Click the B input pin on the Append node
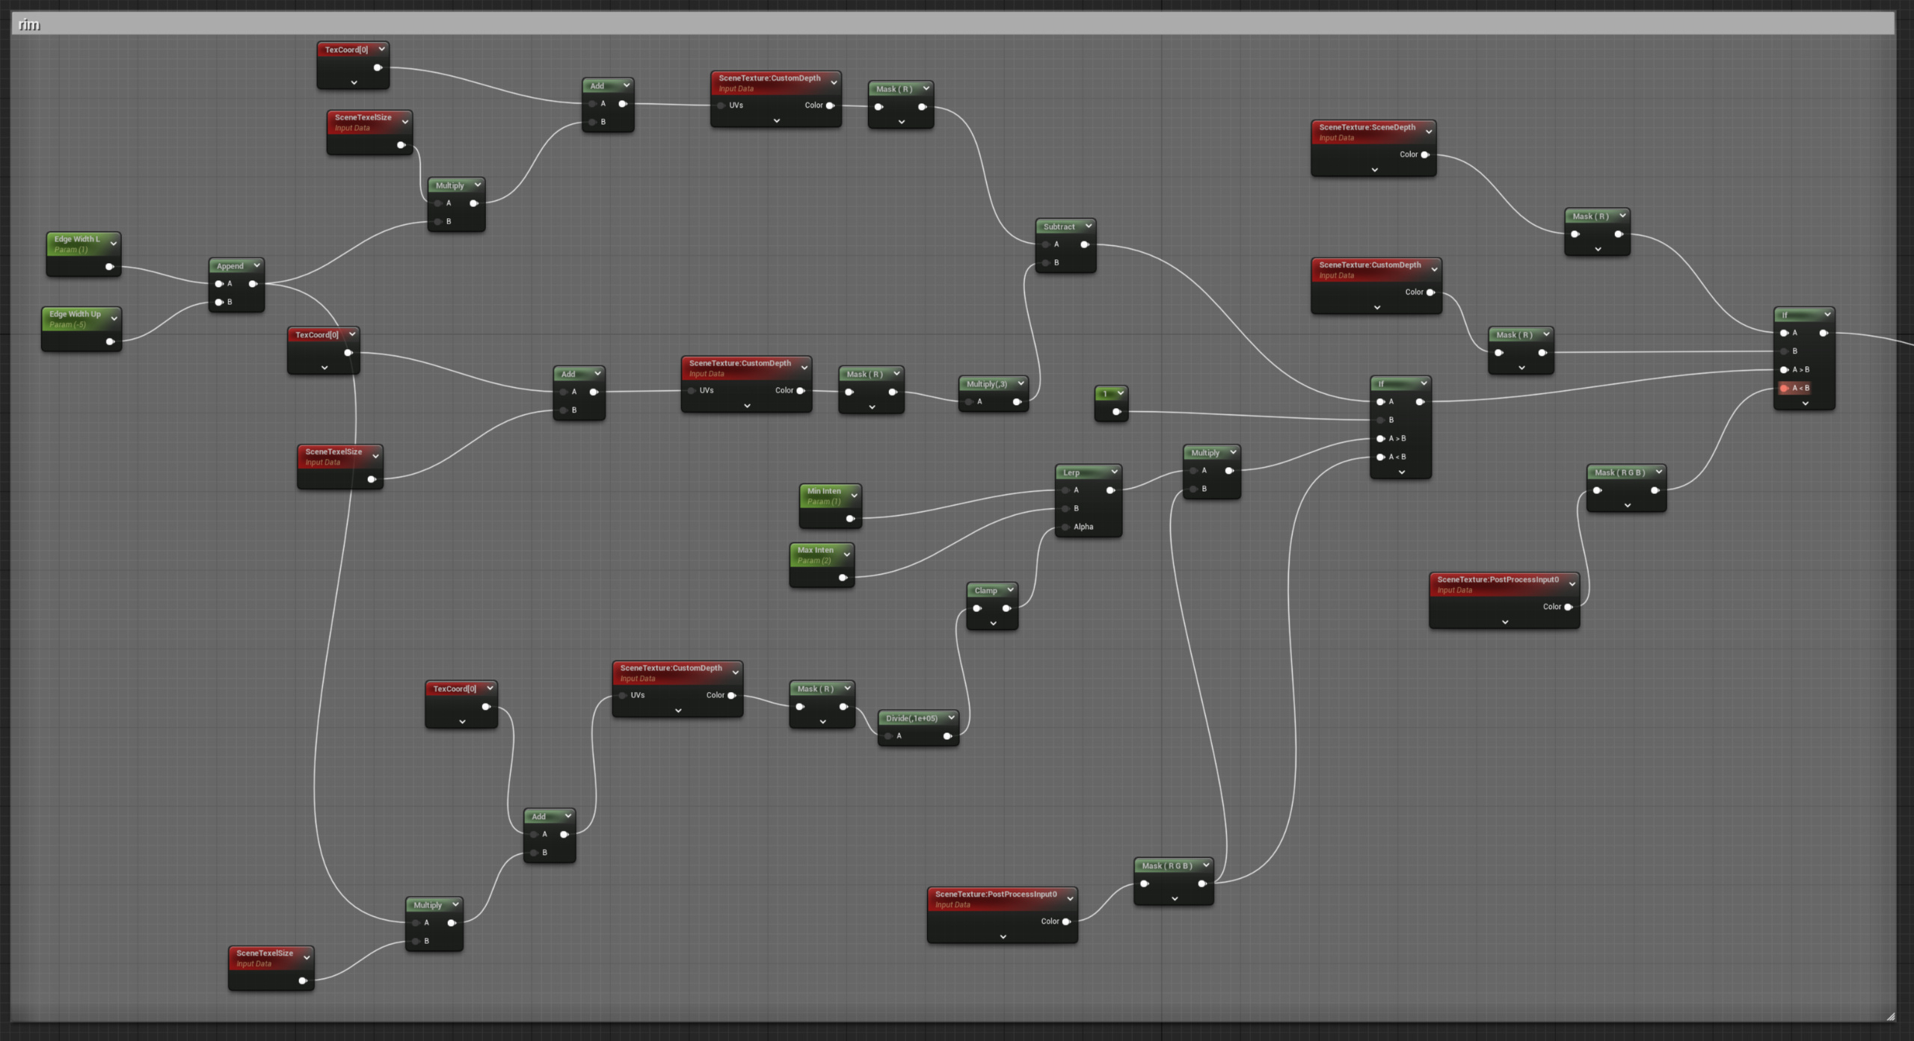1914x1041 pixels. 219,302
